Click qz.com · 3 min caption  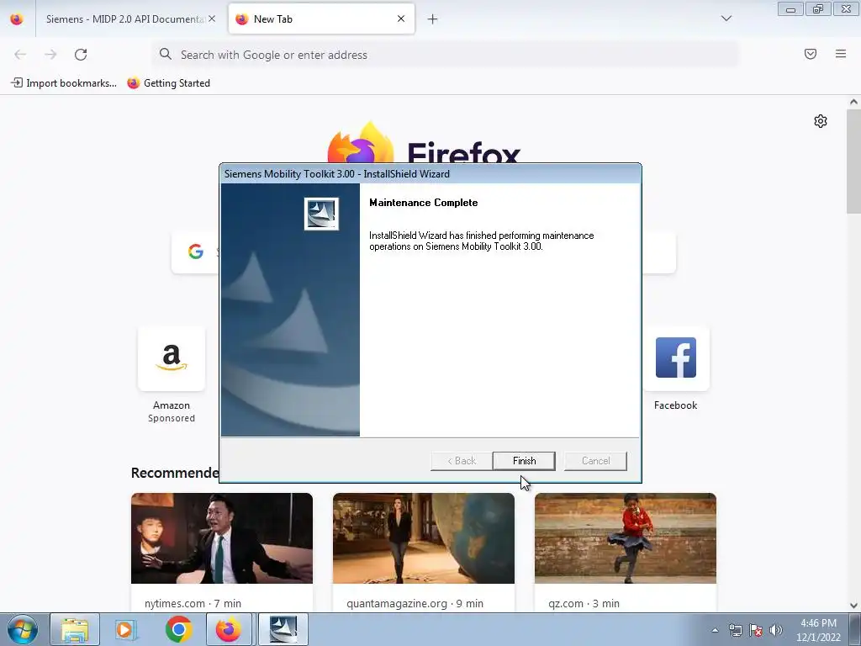[x=584, y=603]
